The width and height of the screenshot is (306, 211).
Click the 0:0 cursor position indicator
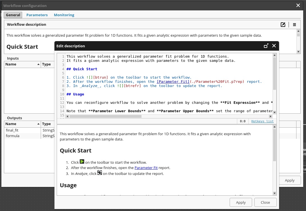[x=243, y=121]
